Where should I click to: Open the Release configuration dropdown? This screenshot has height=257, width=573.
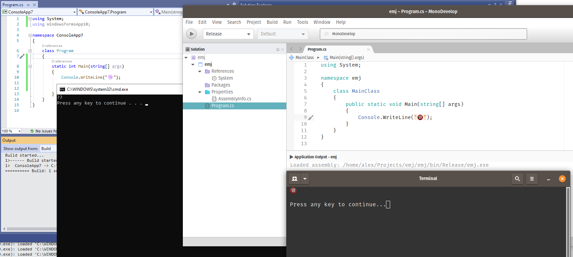click(228, 34)
